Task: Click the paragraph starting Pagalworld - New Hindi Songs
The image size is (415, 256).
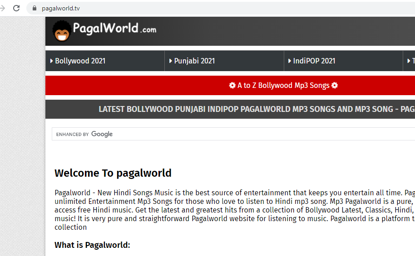Action: [235, 210]
